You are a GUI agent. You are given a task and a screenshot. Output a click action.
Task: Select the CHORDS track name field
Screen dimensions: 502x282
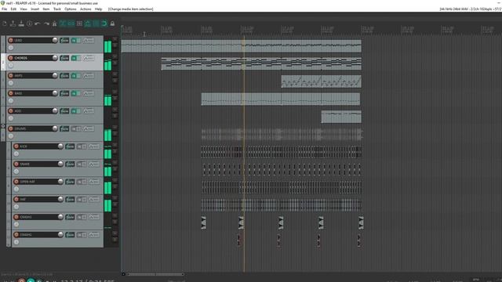(32, 58)
